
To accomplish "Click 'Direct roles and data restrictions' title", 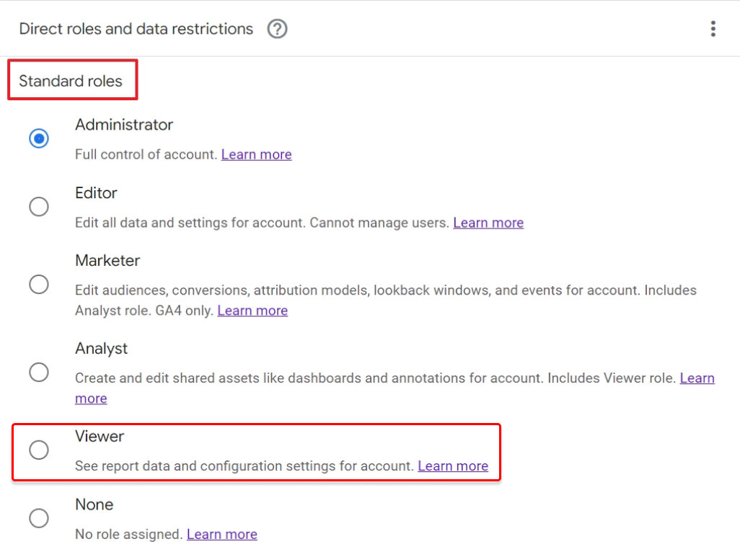I will (x=136, y=29).
